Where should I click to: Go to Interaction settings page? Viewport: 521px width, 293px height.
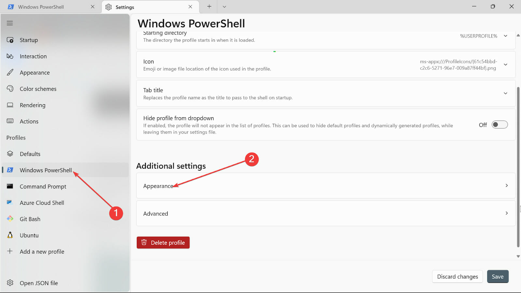pos(65,56)
